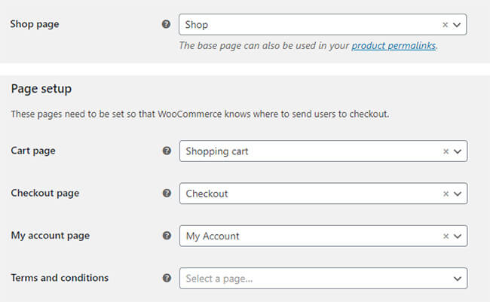Expand the My account page dropdown arrow
490x302 pixels.
click(458, 236)
